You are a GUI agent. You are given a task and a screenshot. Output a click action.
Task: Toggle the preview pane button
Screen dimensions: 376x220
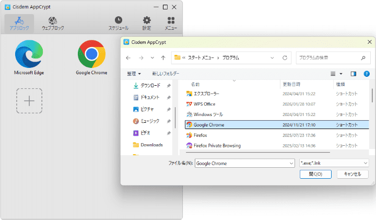[354, 74]
